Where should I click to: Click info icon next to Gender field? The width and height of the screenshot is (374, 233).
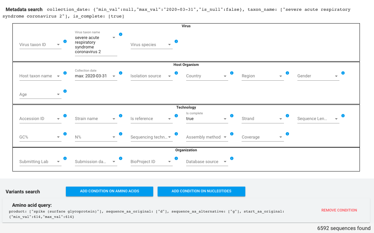pos(343,73)
